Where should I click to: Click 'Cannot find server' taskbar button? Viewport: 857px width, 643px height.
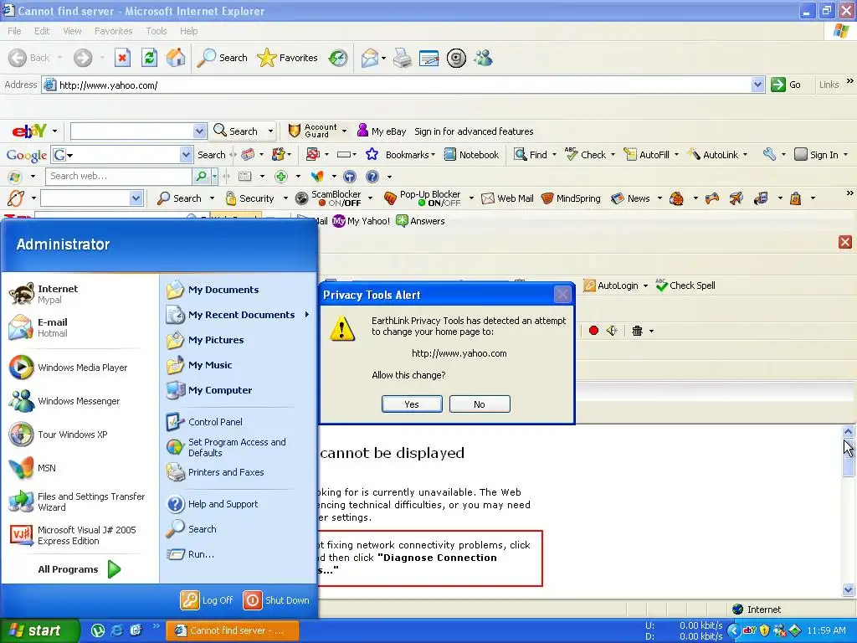pyautogui.click(x=232, y=630)
